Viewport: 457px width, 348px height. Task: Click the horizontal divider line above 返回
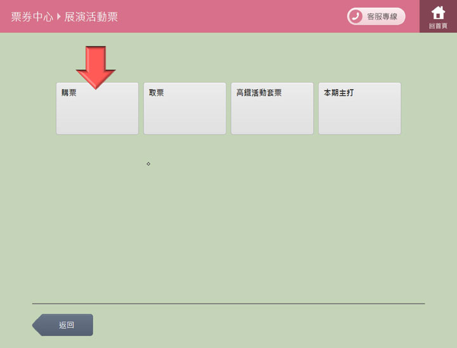tap(228, 304)
